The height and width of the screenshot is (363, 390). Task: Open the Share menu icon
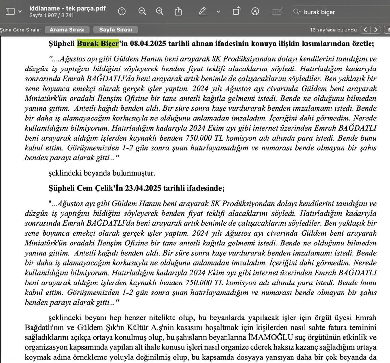coord(178,12)
